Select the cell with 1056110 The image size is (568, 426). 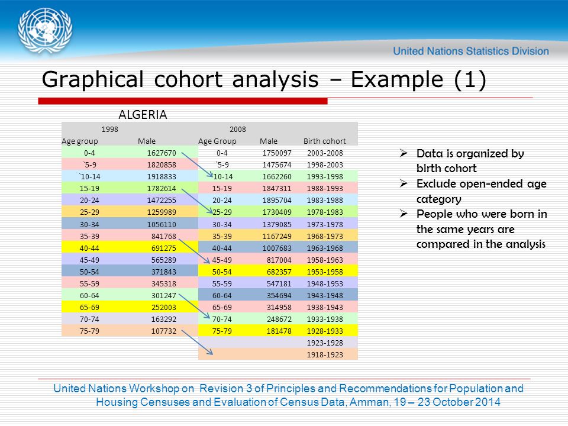pos(162,224)
